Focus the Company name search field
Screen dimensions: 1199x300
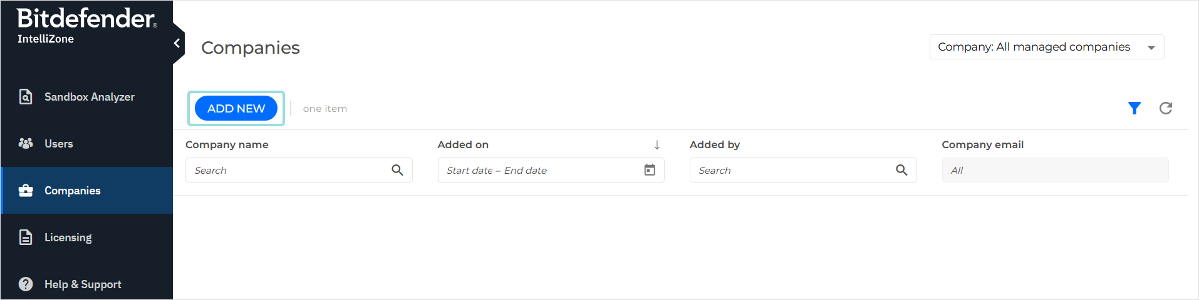click(x=288, y=170)
